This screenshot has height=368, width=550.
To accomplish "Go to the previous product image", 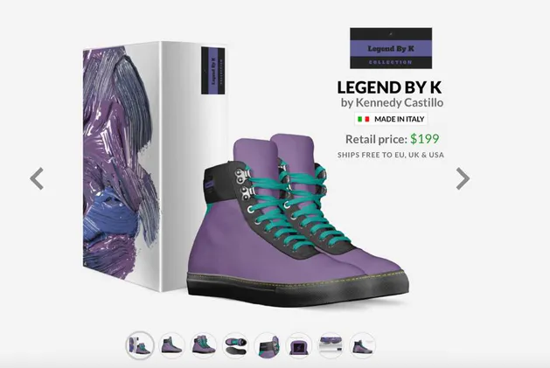I will click(37, 178).
